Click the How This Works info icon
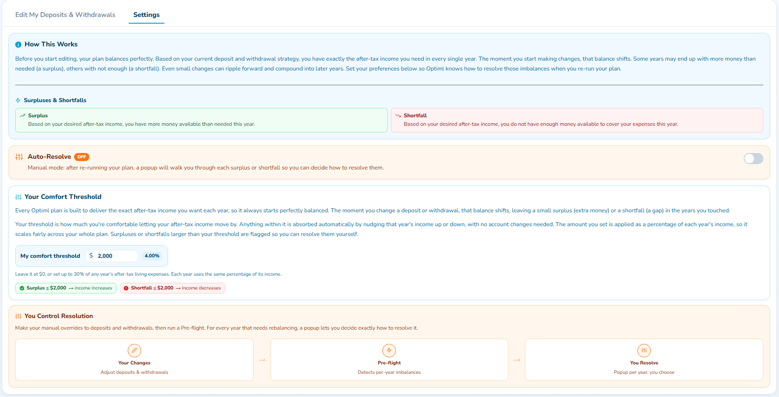This screenshot has height=397, width=779. click(x=18, y=45)
